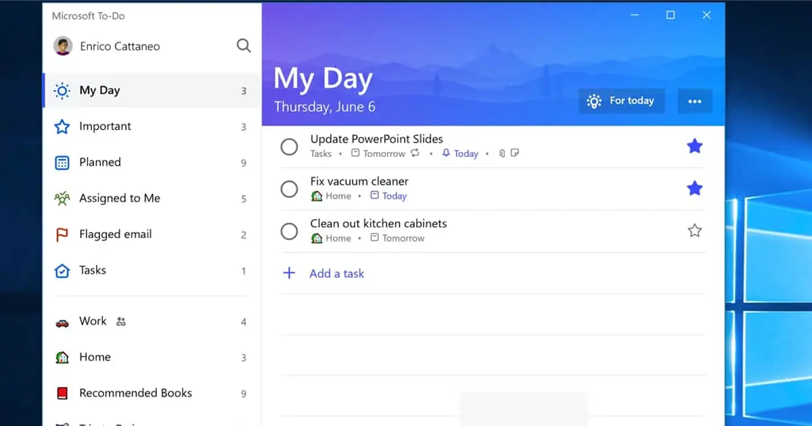Click Enrico Cattaneo's profile avatar

63,46
